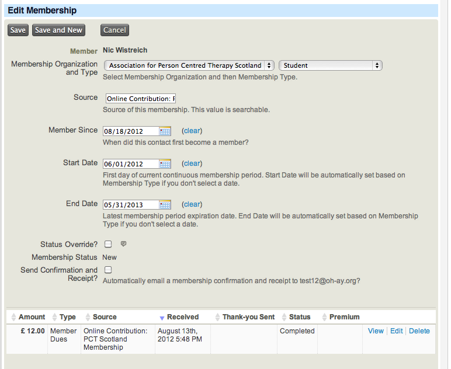Image resolution: width=451 pixels, height=369 pixels.
Task: Delete the Member Dues contribution
Action: [419, 331]
